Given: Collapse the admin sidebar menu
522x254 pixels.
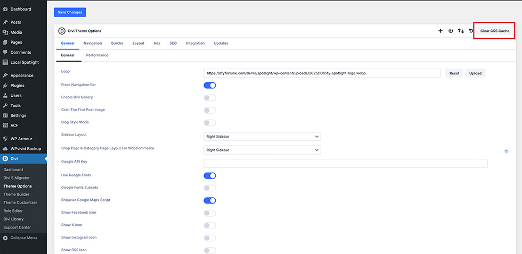Looking at the screenshot, I should [x=23, y=238].
